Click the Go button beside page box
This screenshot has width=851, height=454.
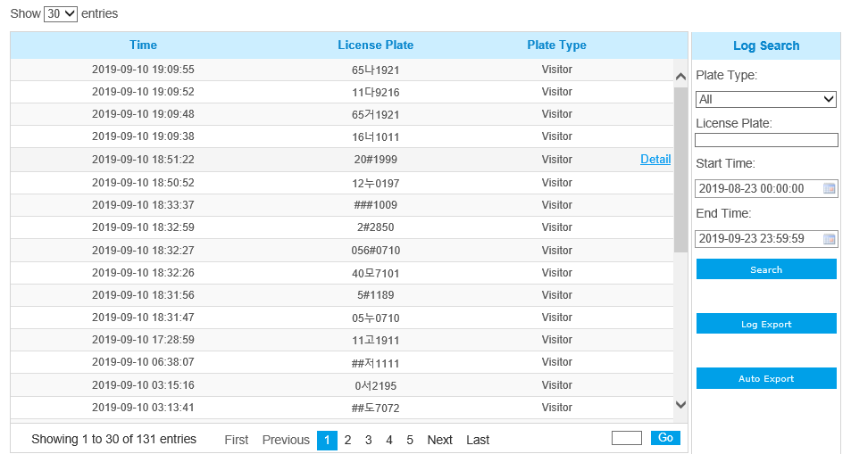point(665,438)
